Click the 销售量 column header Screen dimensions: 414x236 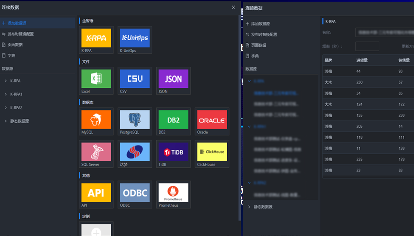click(x=404, y=60)
